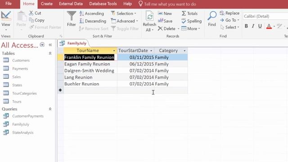Click the Buehler Reunion cell

90,84
